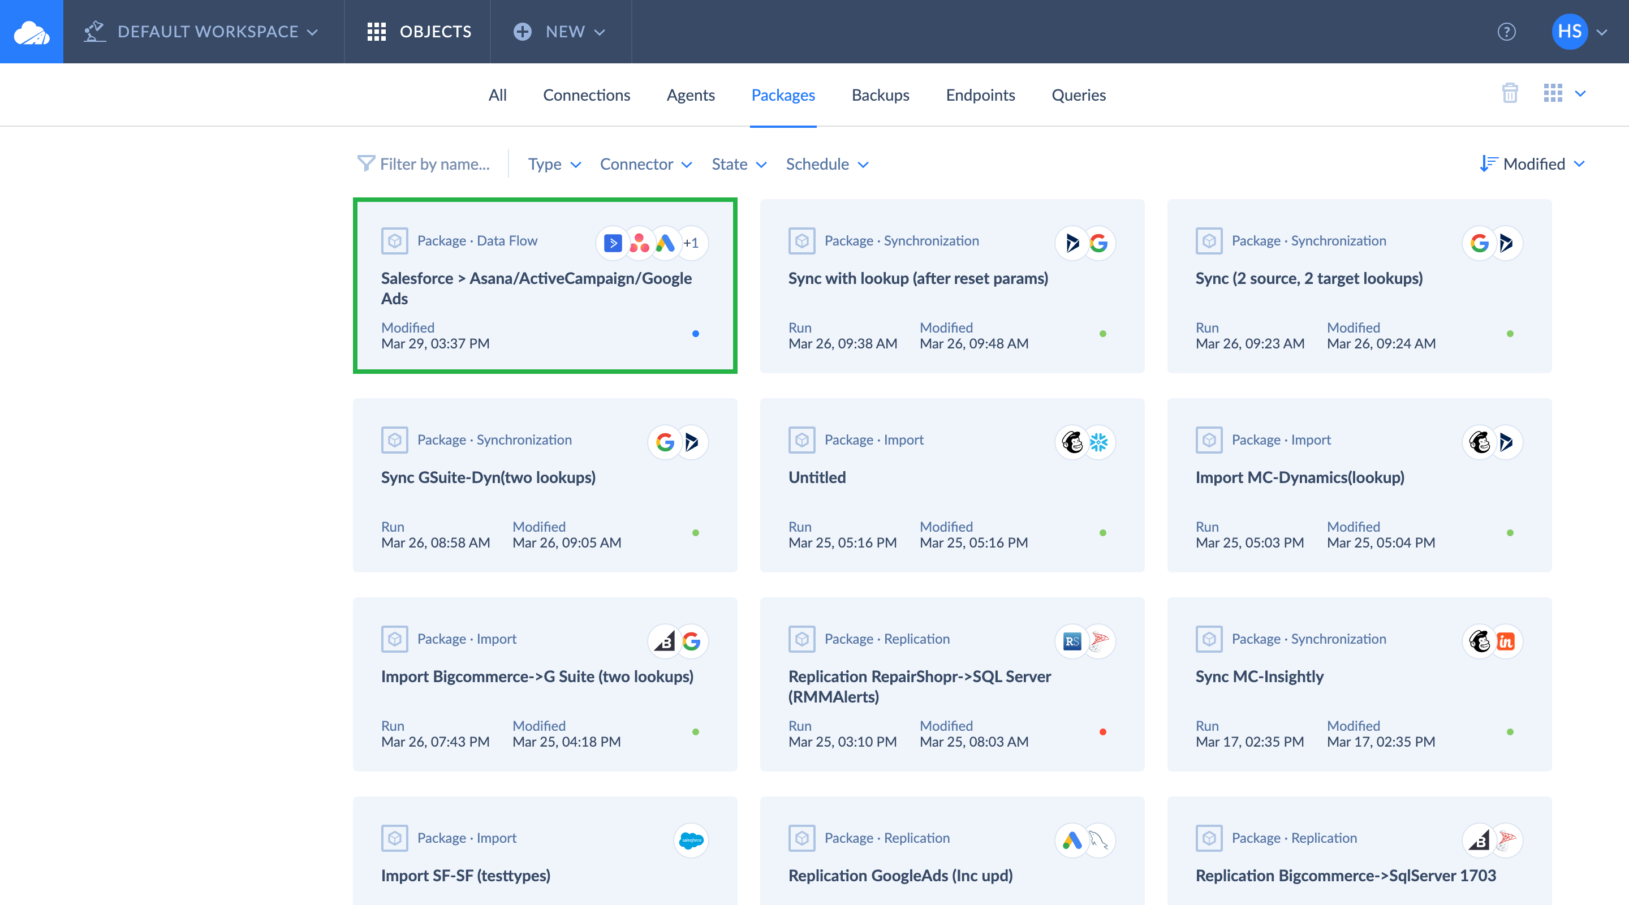Select the Packages tab
Image resolution: width=1629 pixels, height=905 pixels.
pos(783,95)
